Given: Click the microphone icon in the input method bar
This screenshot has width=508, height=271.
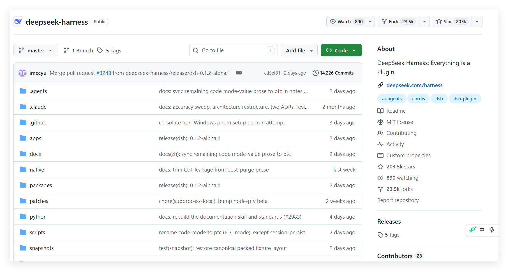Looking at the screenshot, I should [x=492, y=230].
